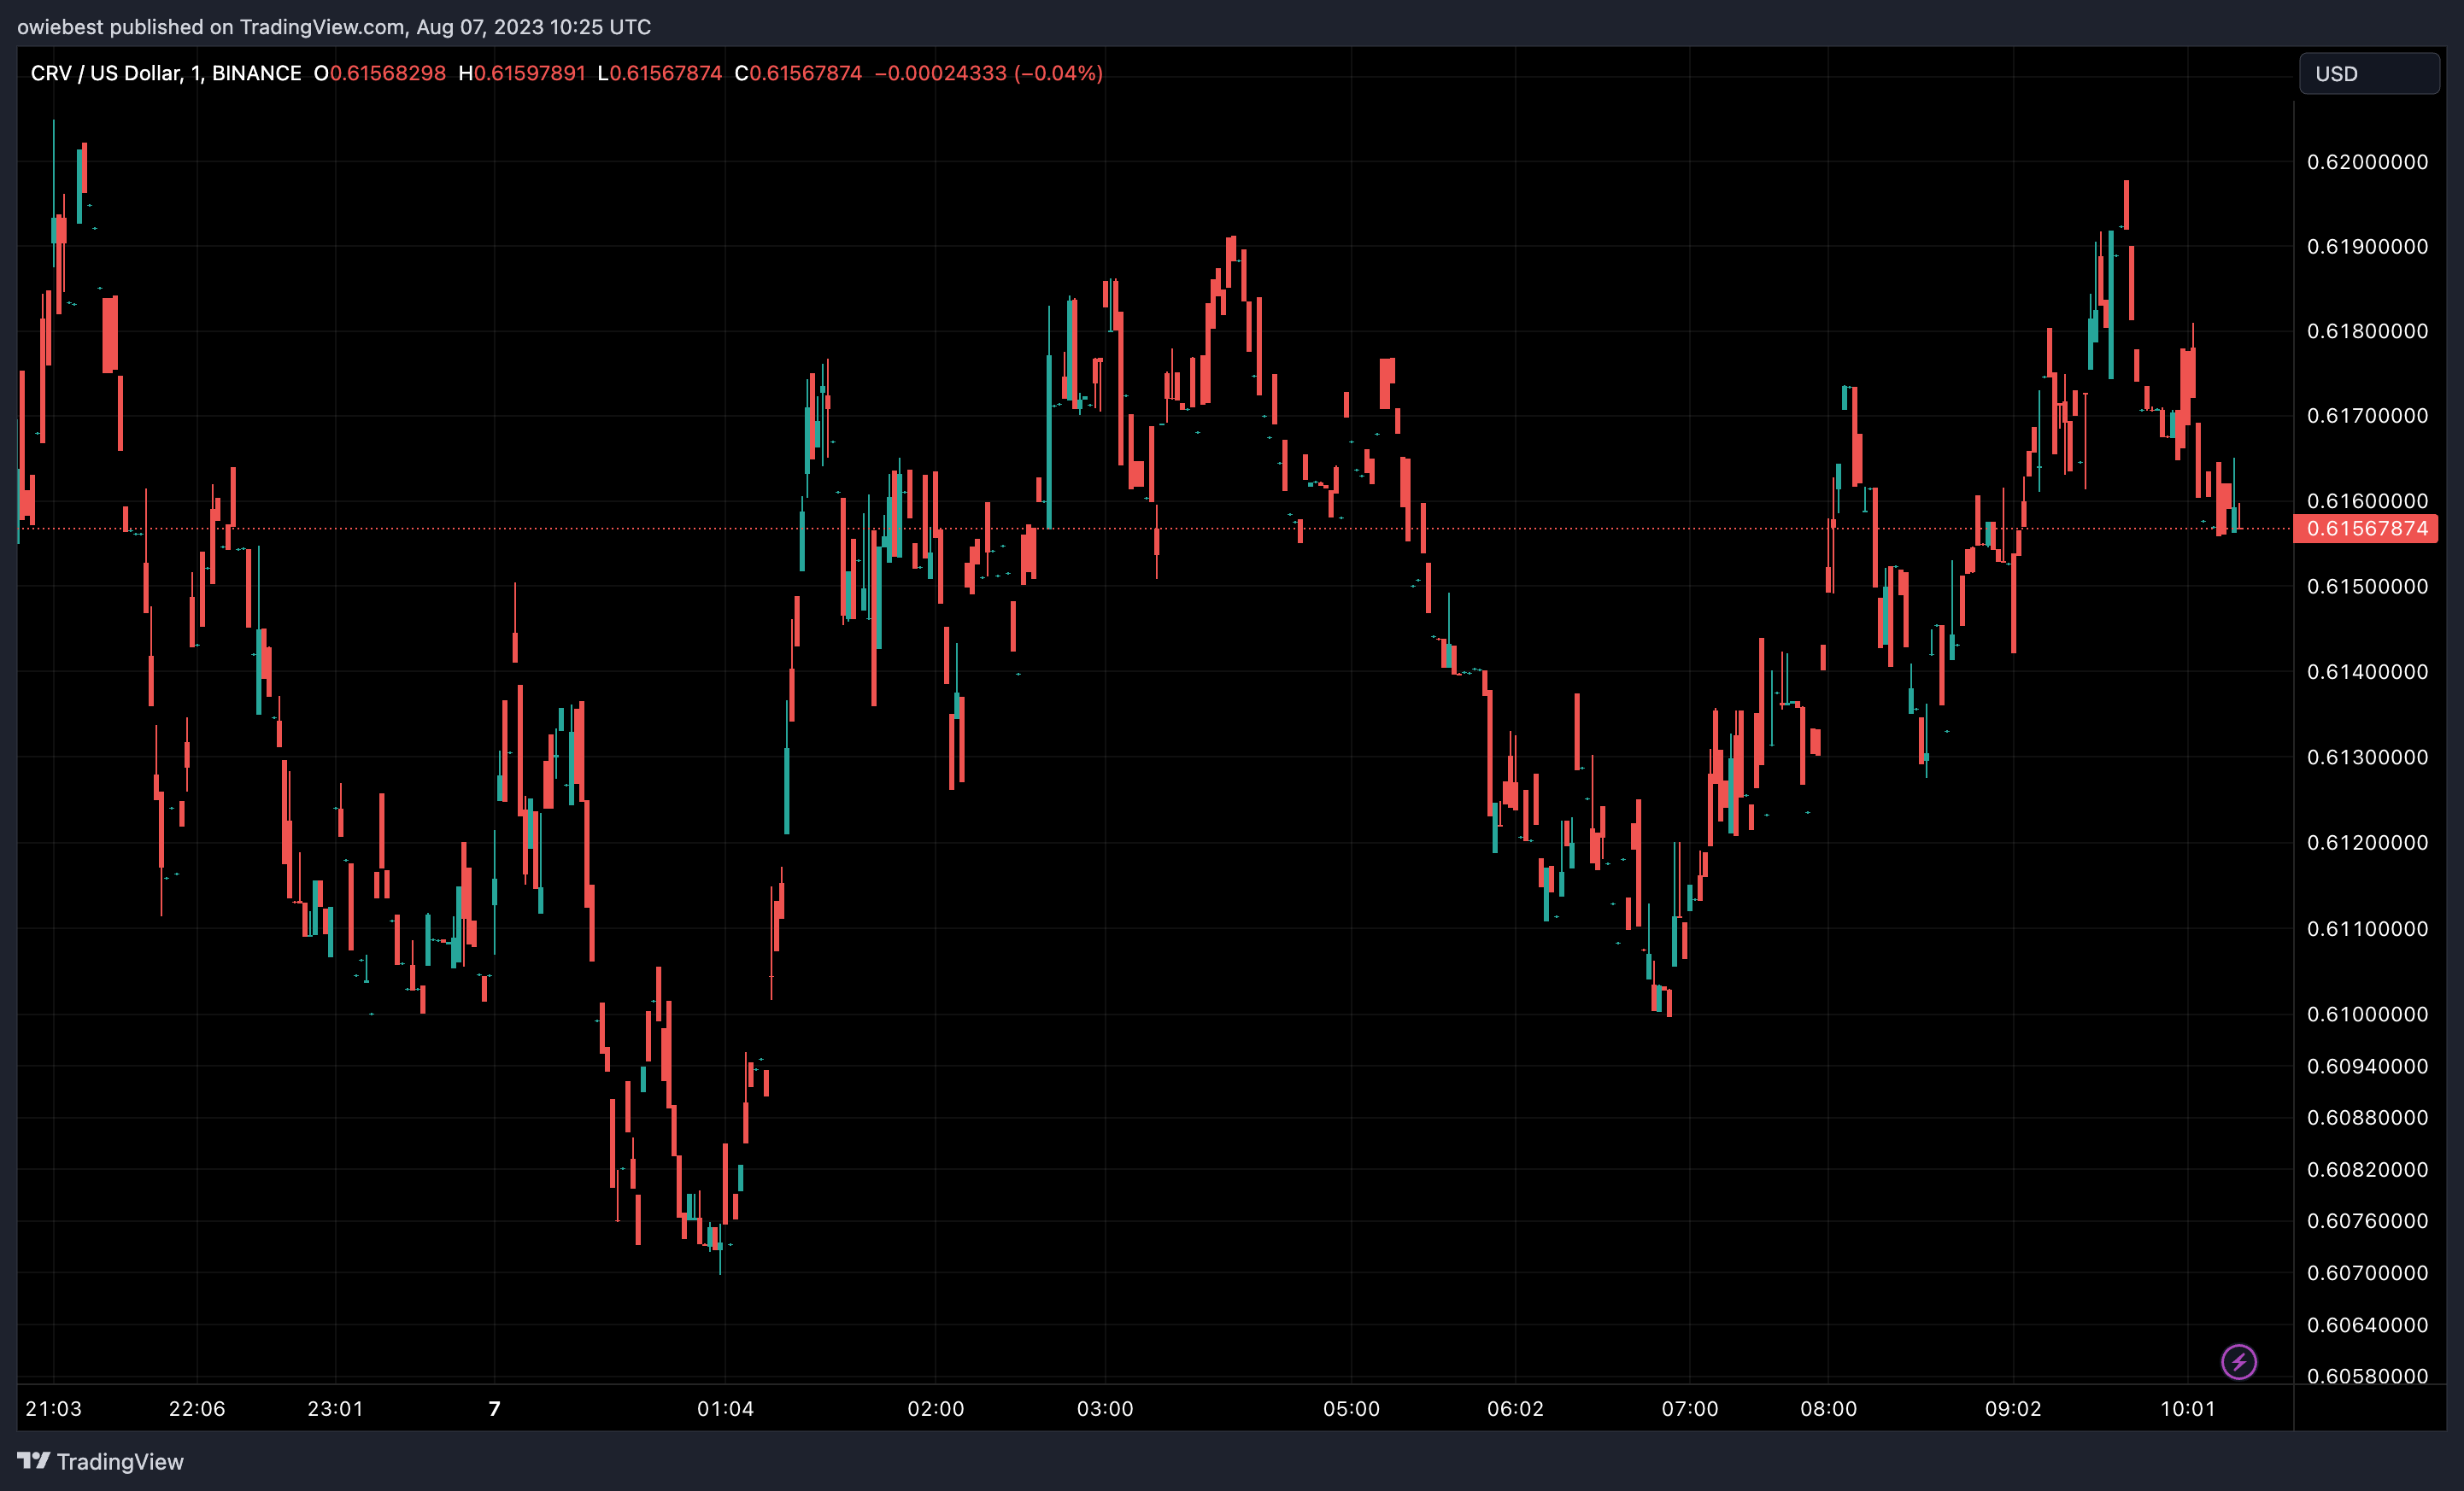Screen dimensions: 2464x1491
Task: Click the CRV / US Dollar symbol title
Action: pos(166,73)
